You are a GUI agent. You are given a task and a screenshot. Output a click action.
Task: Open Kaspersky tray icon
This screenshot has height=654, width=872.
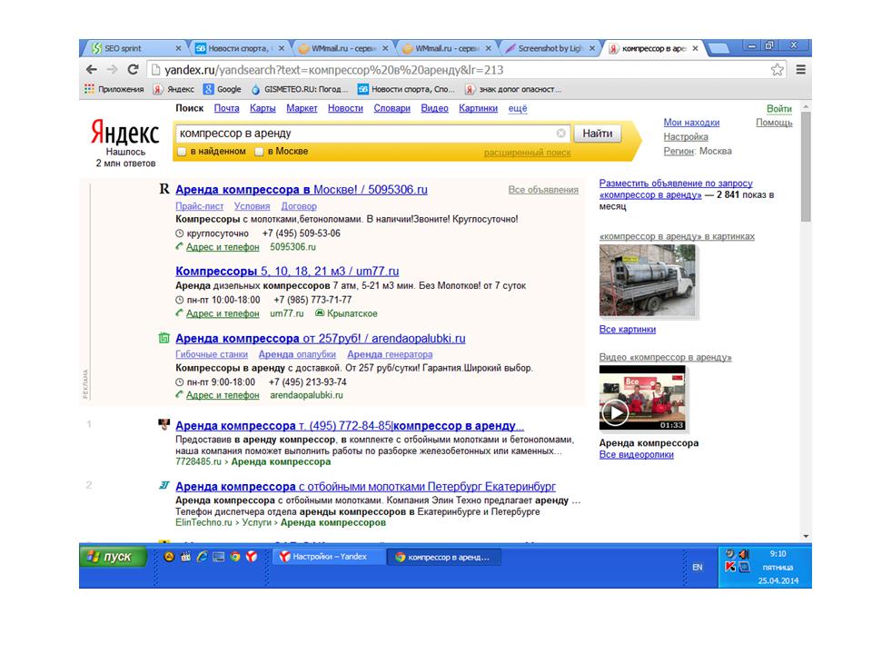[730, 567]
